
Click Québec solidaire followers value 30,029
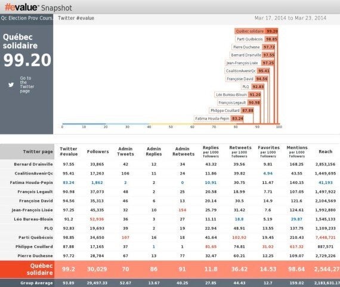tap(97, 269)
